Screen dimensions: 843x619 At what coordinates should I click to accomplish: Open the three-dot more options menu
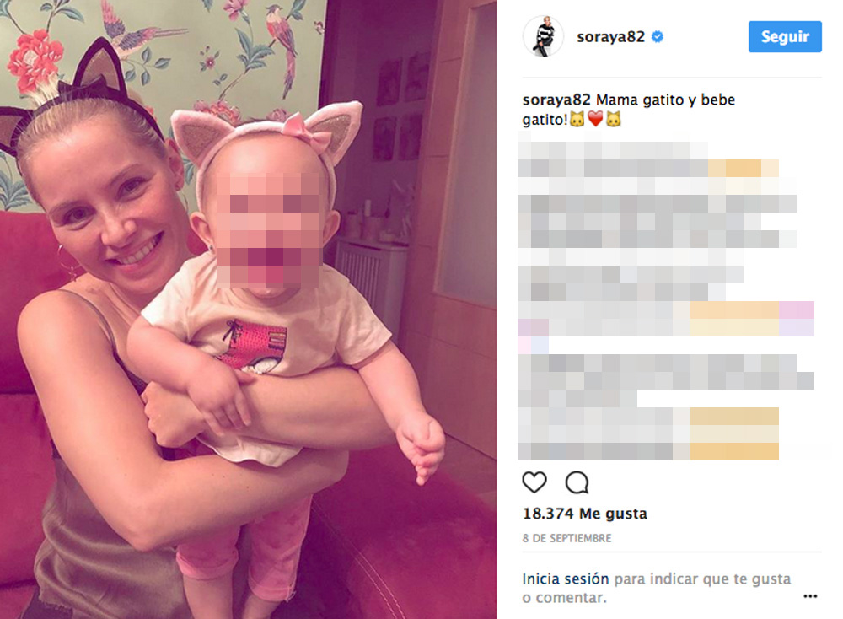click(810, 596)
